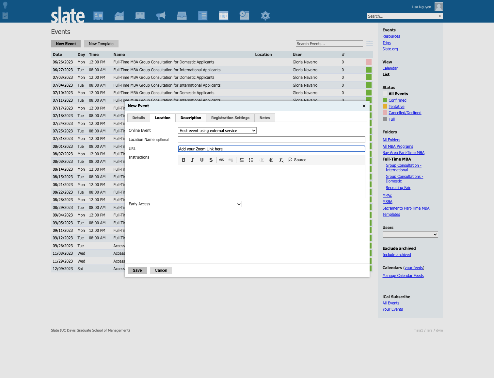The height and width of the screenshot is (378, 494).
Task: Insert a link using the chain icon
Action: [x=222, y=160]
